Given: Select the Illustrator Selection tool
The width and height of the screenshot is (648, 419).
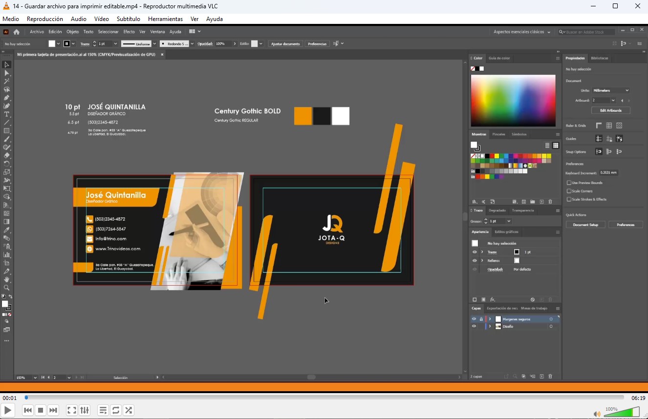Looking at the screenshot, I should point(7,64).
